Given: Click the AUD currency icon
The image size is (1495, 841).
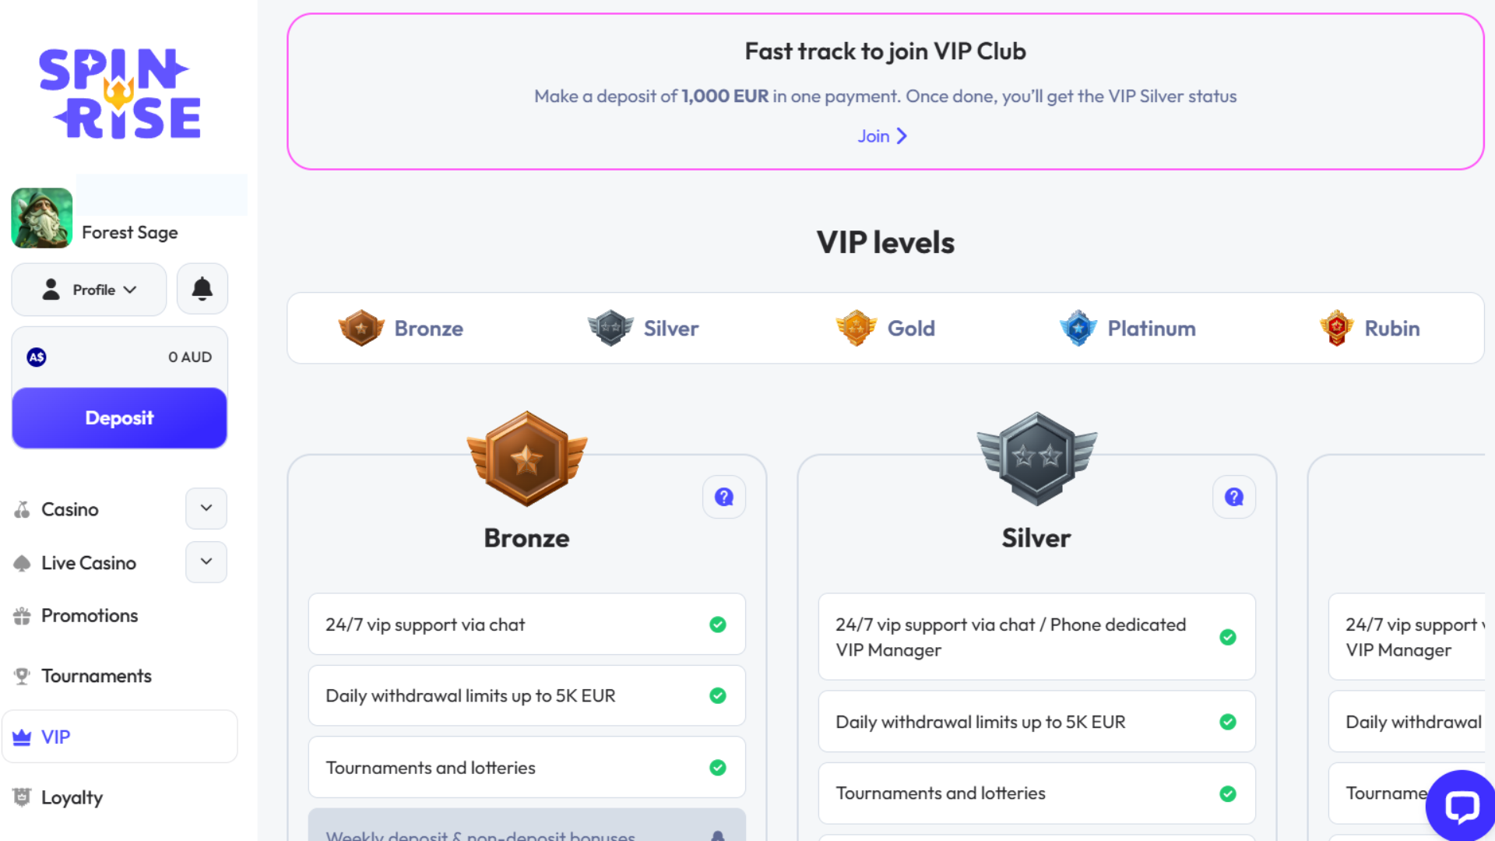Looking at the screenshot, I should click(x=37, y=357).
